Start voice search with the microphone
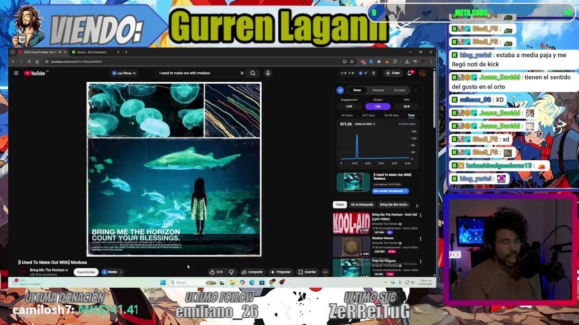The height and width of the screenshot is (325, 579). (268, 73)
